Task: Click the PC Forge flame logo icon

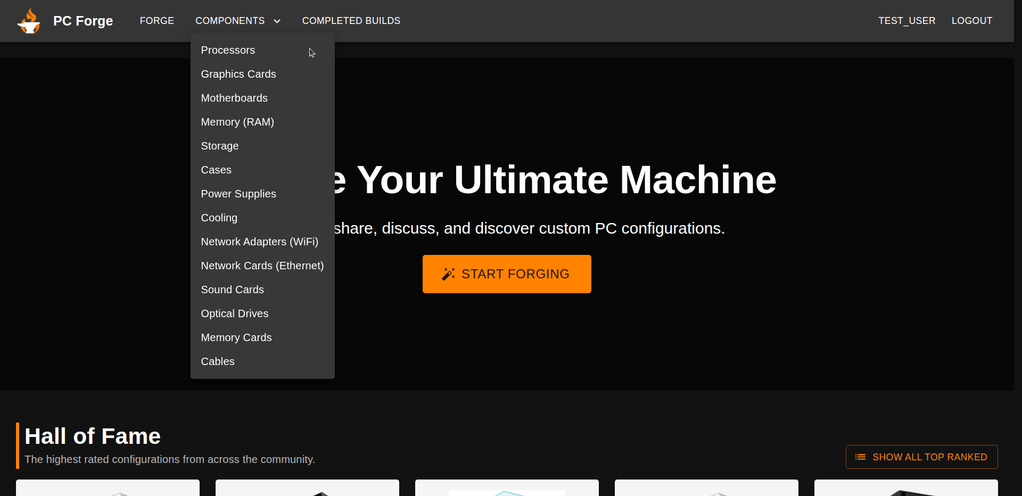Action: pos(29,21)
